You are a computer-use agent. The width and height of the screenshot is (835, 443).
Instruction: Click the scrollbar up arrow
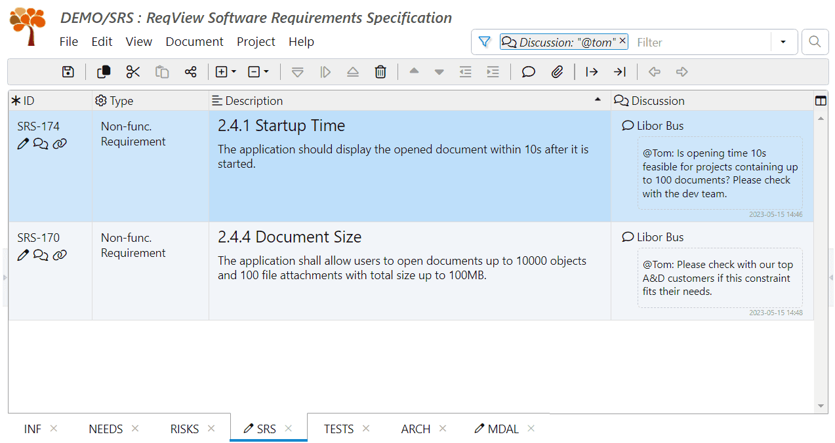click(821, 118)
